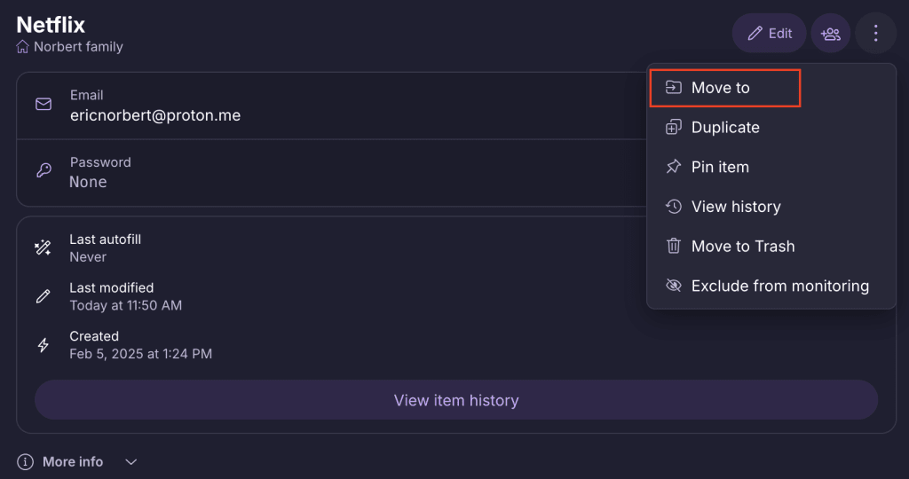Screen dimensions: 909x479
Task: Click the house icon by Norbert family
Action: pyautogui.click(x=22, y=46)
